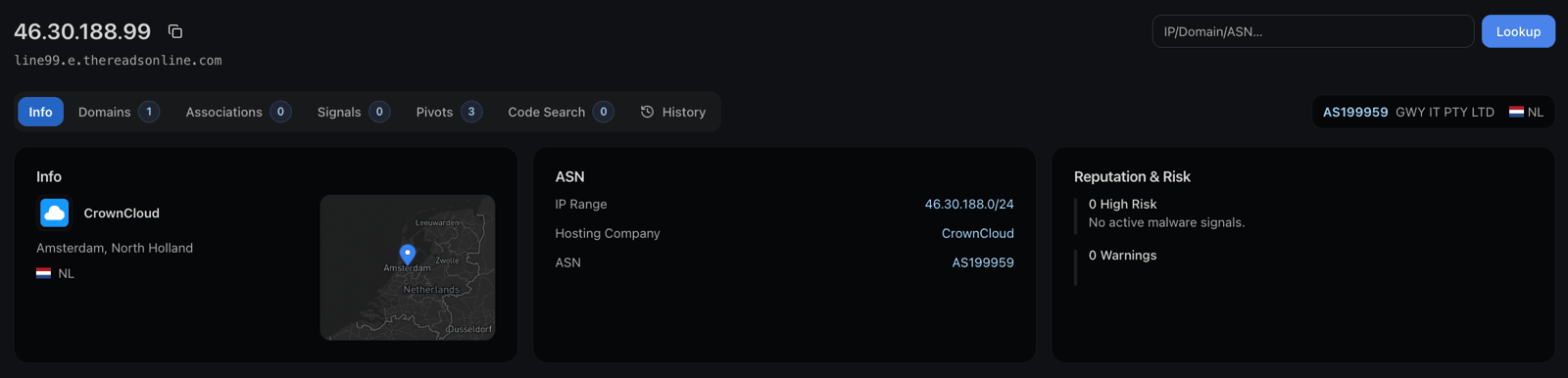Open the Pivots tab
This screenshot has height=378, width=1568.
coord(449,112)
